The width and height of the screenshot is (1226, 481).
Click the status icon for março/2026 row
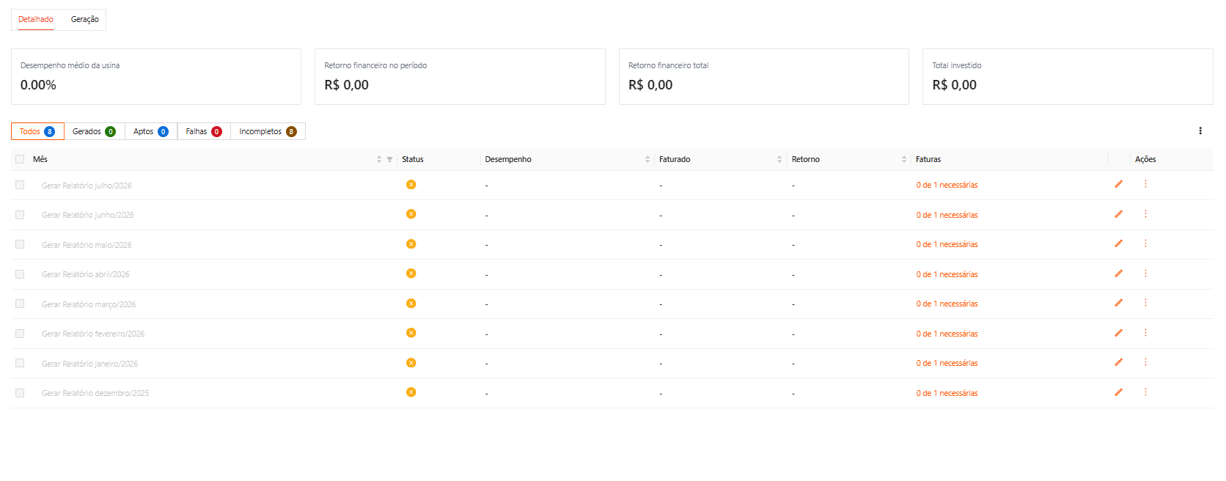click(411, 303)
